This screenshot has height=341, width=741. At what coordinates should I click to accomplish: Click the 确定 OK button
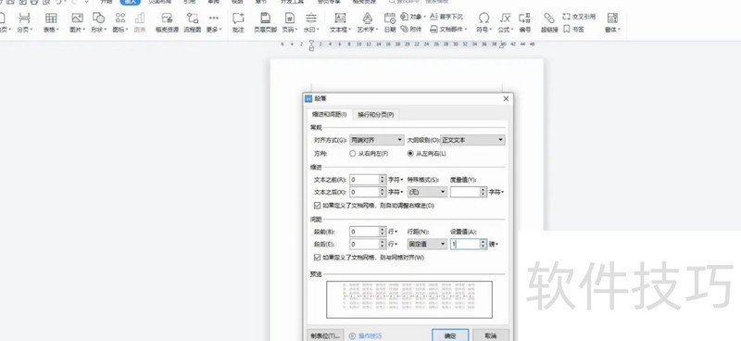pyautogui.click(x=450, y=335)
